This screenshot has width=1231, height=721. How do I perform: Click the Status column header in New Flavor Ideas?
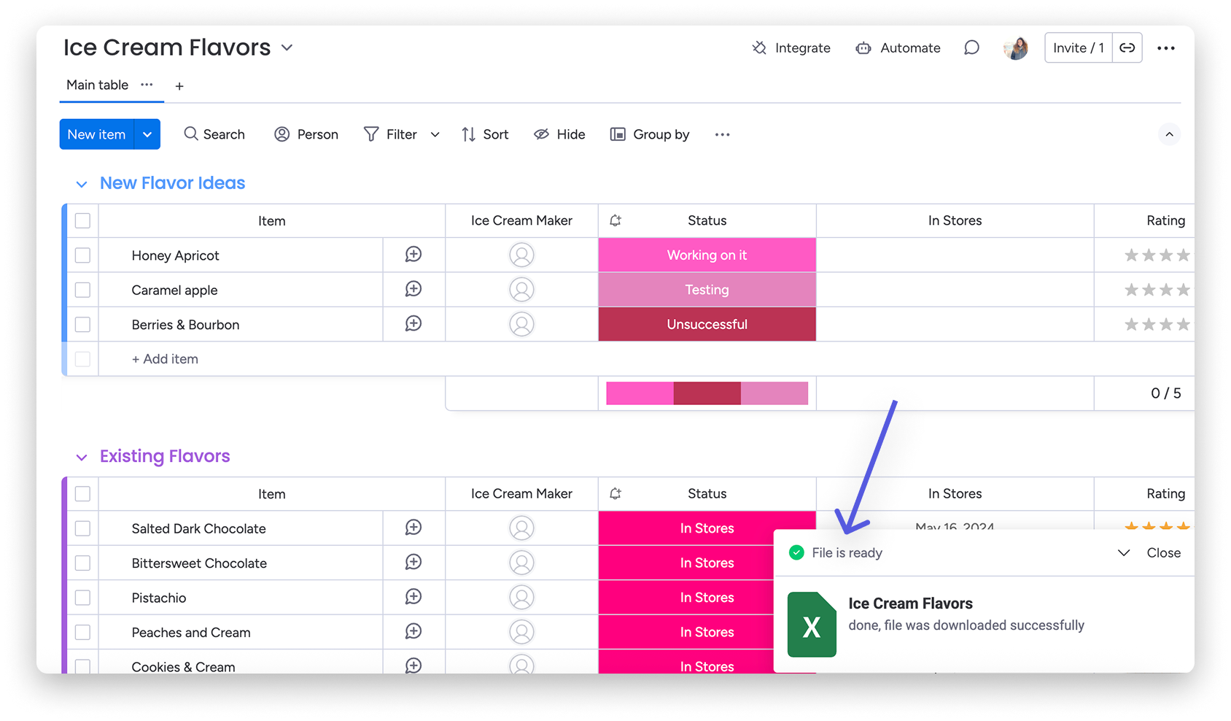click(707, 220)
